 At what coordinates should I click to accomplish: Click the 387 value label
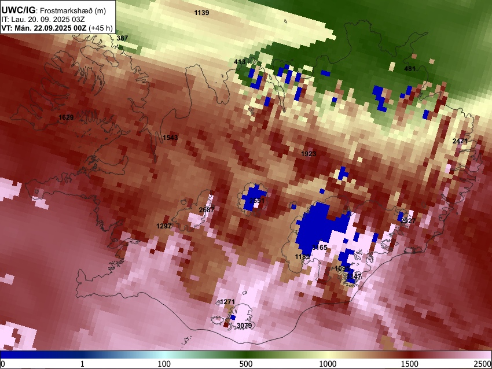(x=122, y=38)
